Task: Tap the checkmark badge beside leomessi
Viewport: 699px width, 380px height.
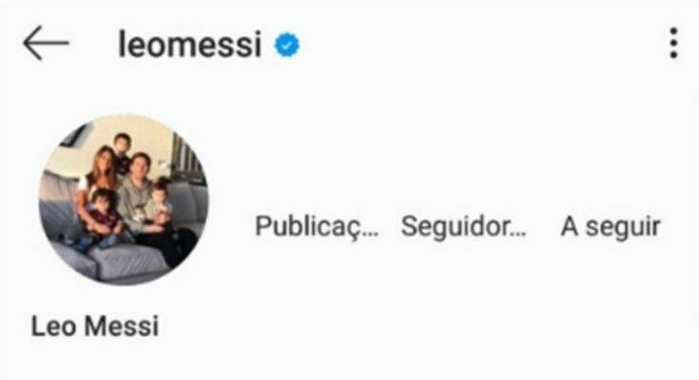Action: (x=287, y=45)
